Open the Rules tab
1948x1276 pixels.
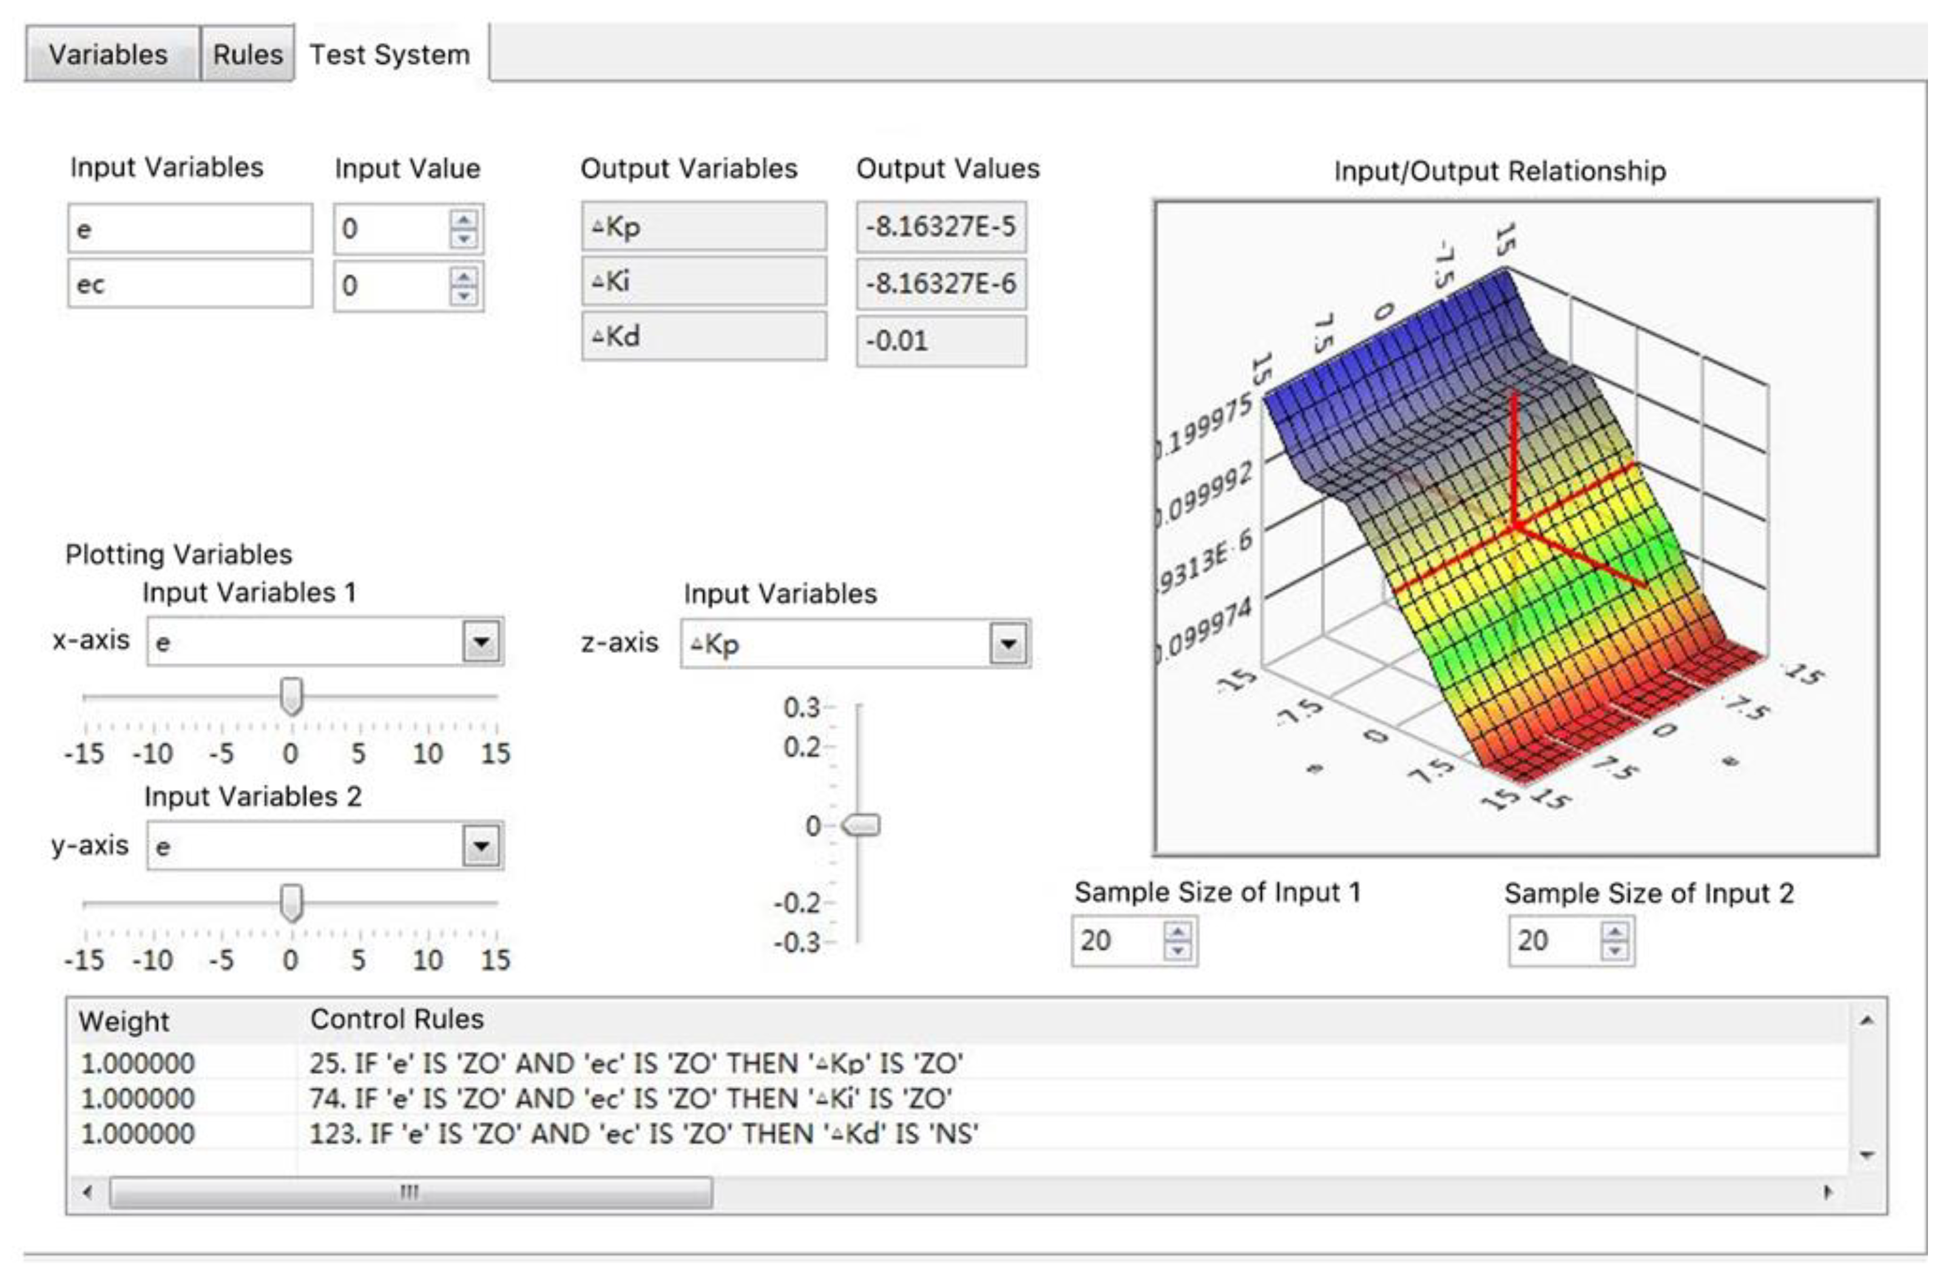point(247,55)
